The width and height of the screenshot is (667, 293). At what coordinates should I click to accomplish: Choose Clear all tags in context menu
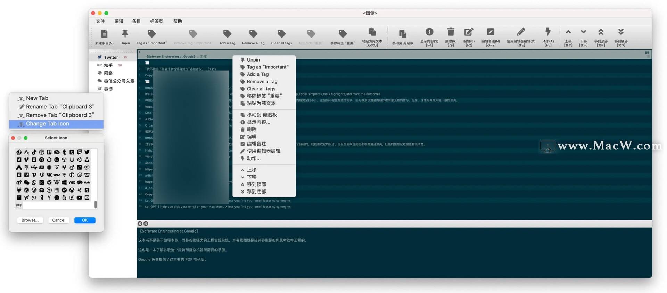coord(264,89)
